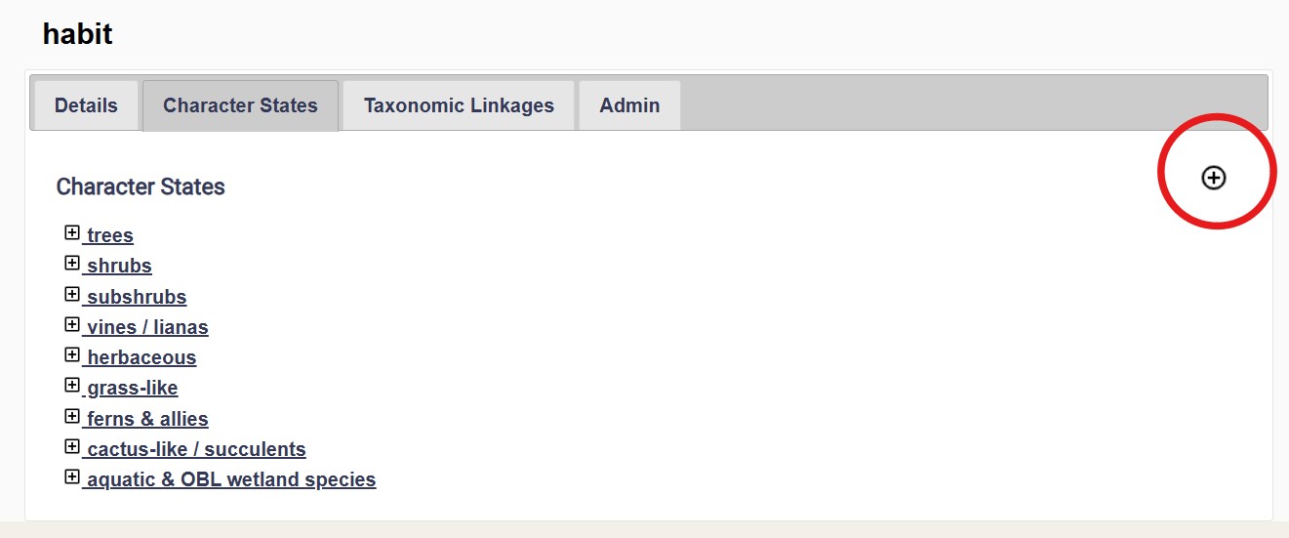Switch to the Details tab

point(86,105)
